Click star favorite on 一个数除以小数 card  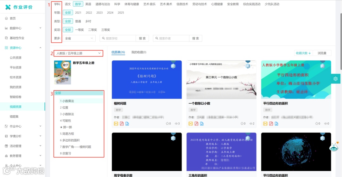point(242,124)
